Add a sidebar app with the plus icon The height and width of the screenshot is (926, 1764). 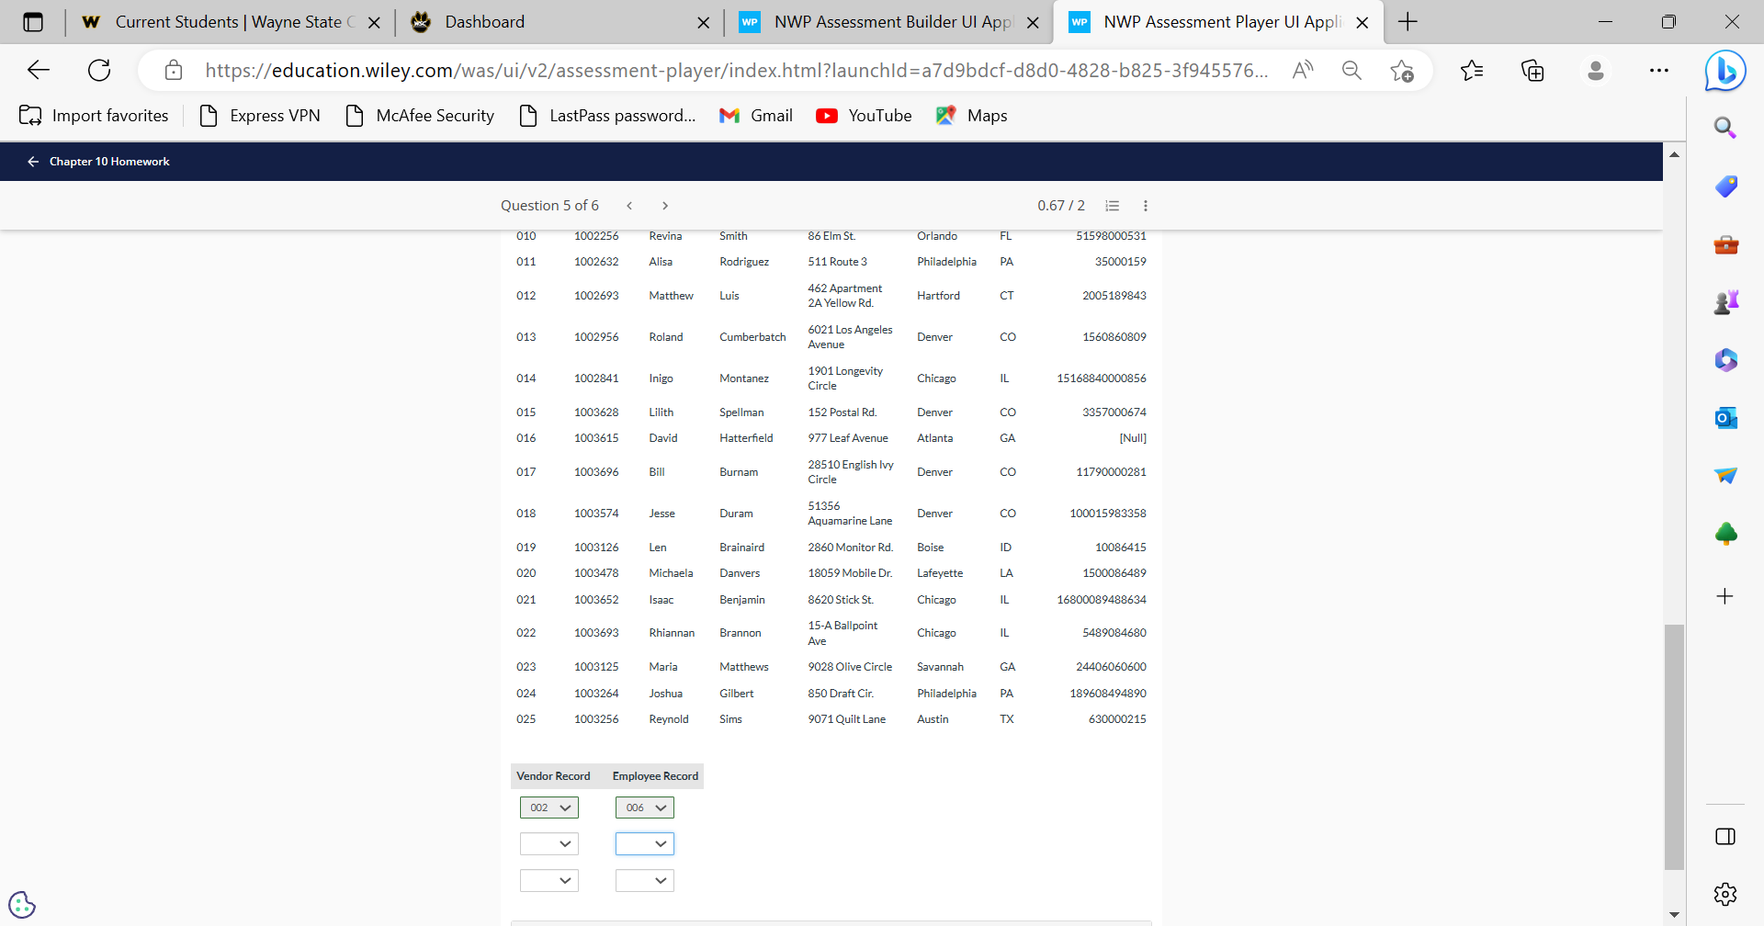coord(1724,596)
